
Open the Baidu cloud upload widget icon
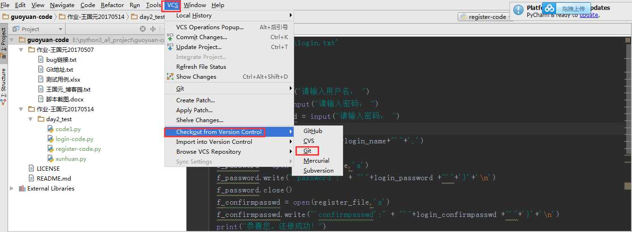[x=549, y=8]
